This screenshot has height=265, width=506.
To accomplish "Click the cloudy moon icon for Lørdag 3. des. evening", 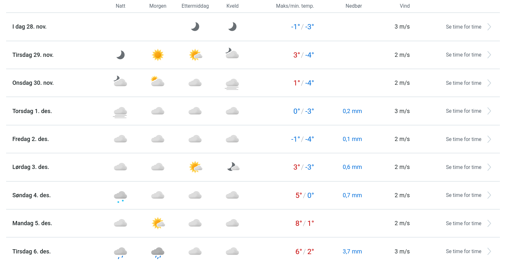I will pos(233,167).
